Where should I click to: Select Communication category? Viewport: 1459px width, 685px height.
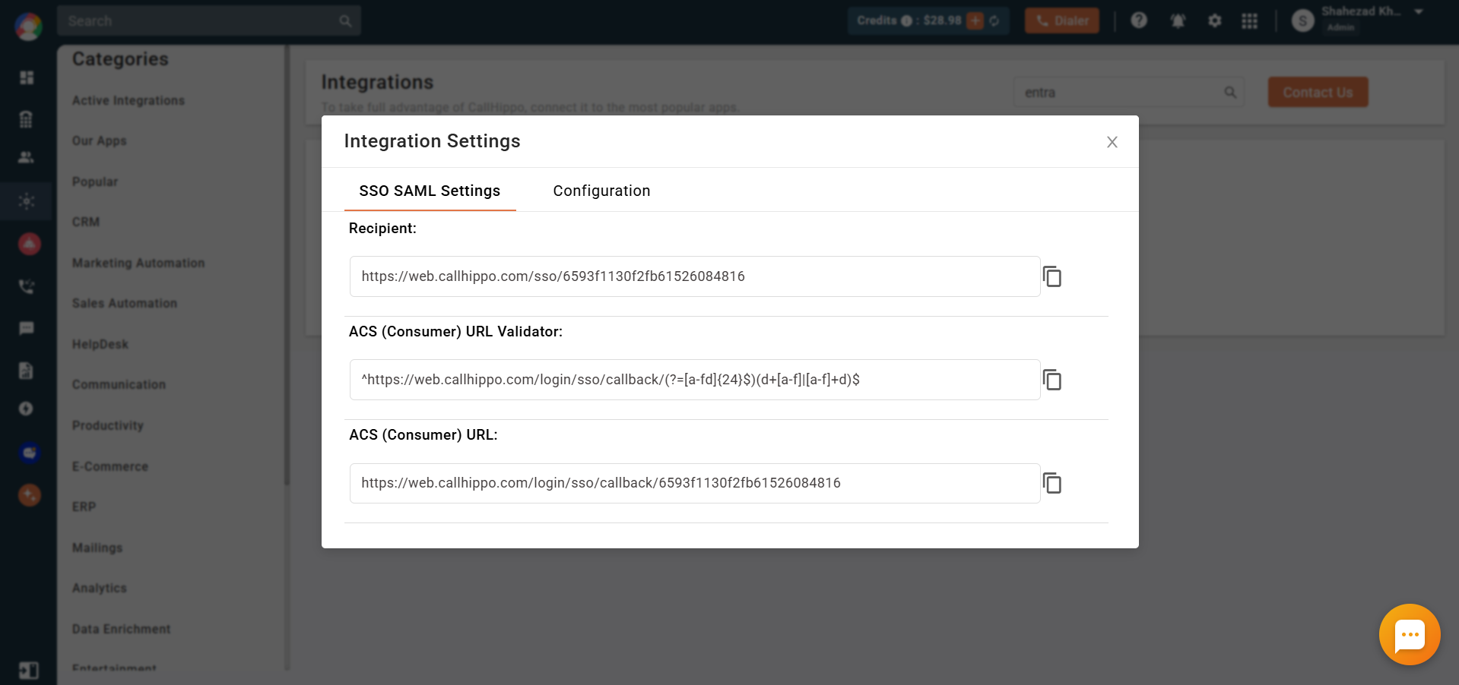tap(119, 384)
